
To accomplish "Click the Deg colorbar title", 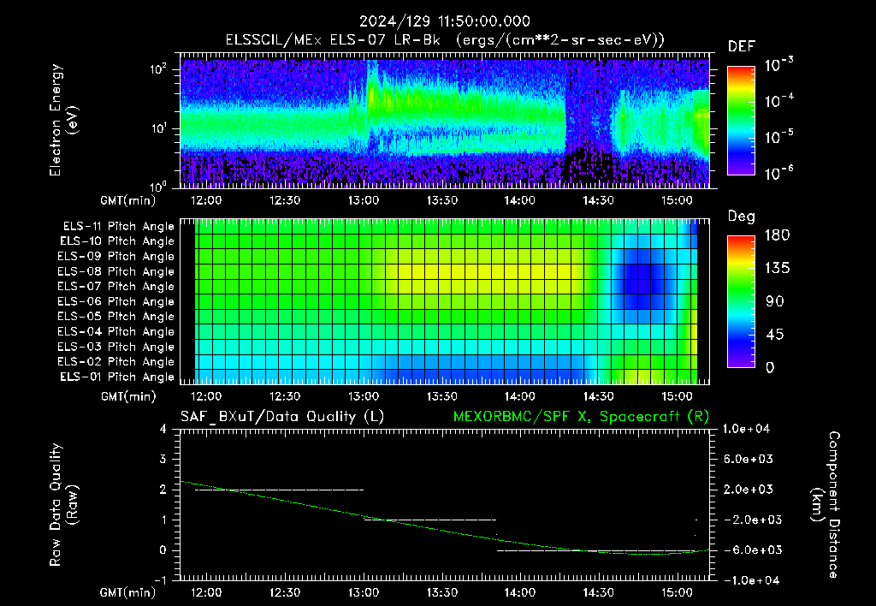I will point(742,217).
